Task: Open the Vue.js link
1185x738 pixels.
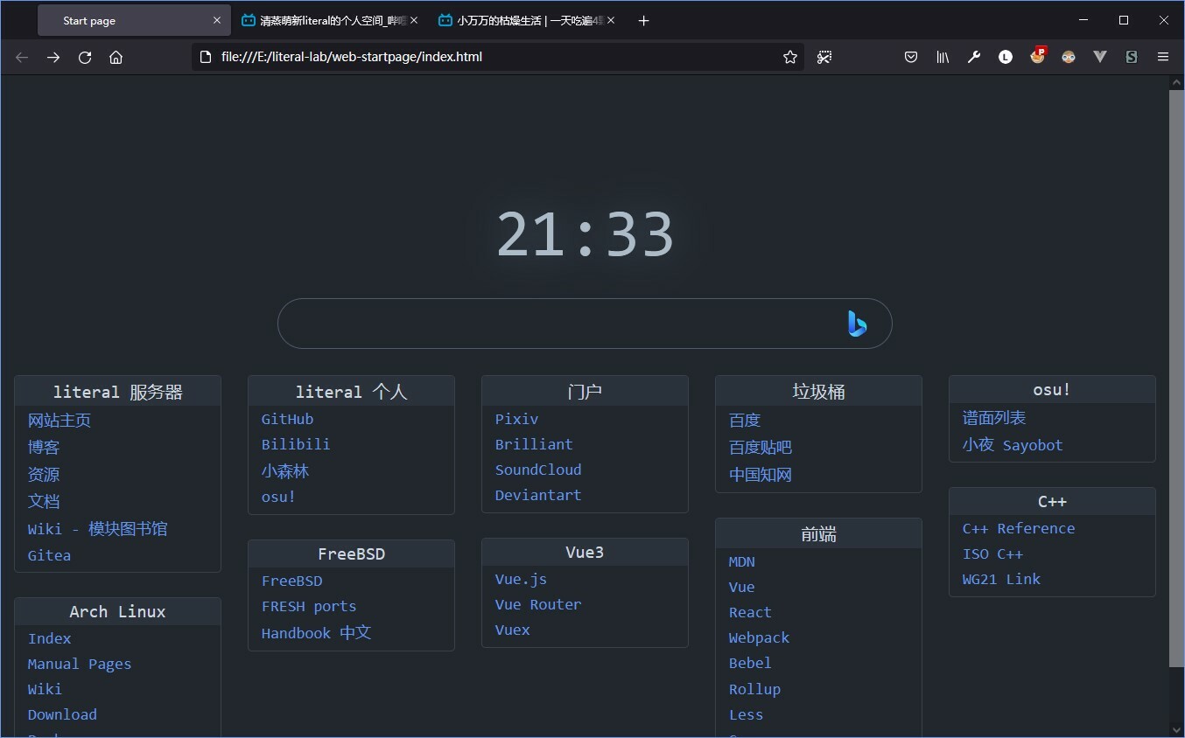Action: point(521,579)
